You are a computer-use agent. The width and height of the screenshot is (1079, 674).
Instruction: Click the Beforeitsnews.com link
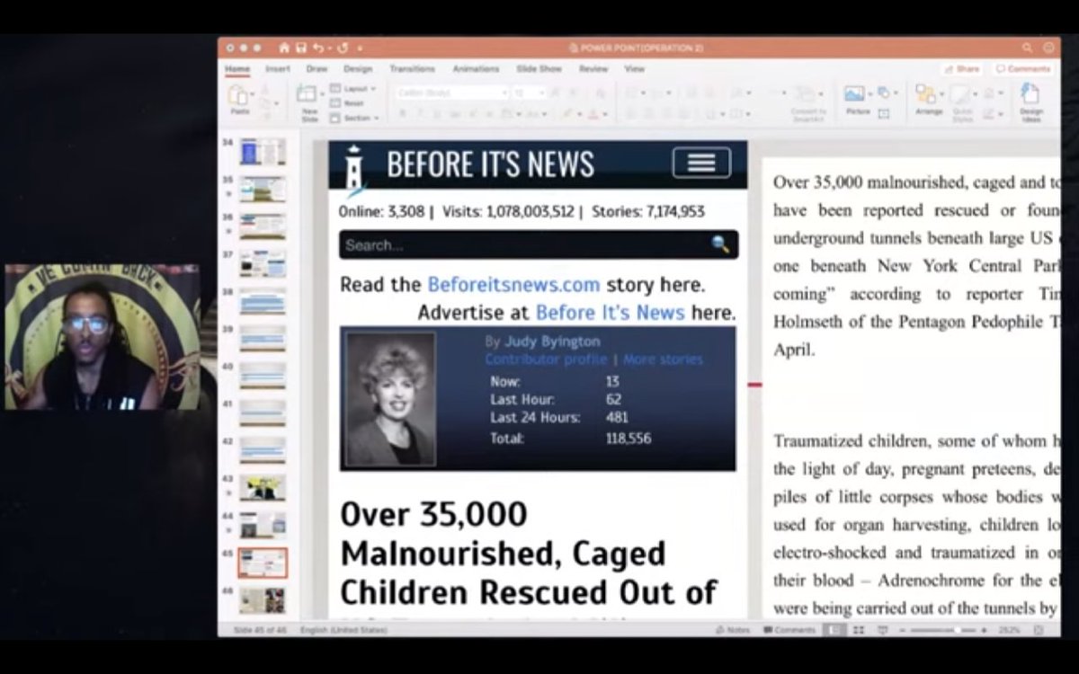[x=513, y=285]
